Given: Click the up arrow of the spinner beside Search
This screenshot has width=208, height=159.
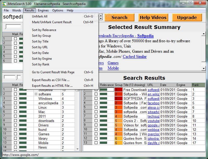Looking at the screenshot, I should click(x=101, y=15).
